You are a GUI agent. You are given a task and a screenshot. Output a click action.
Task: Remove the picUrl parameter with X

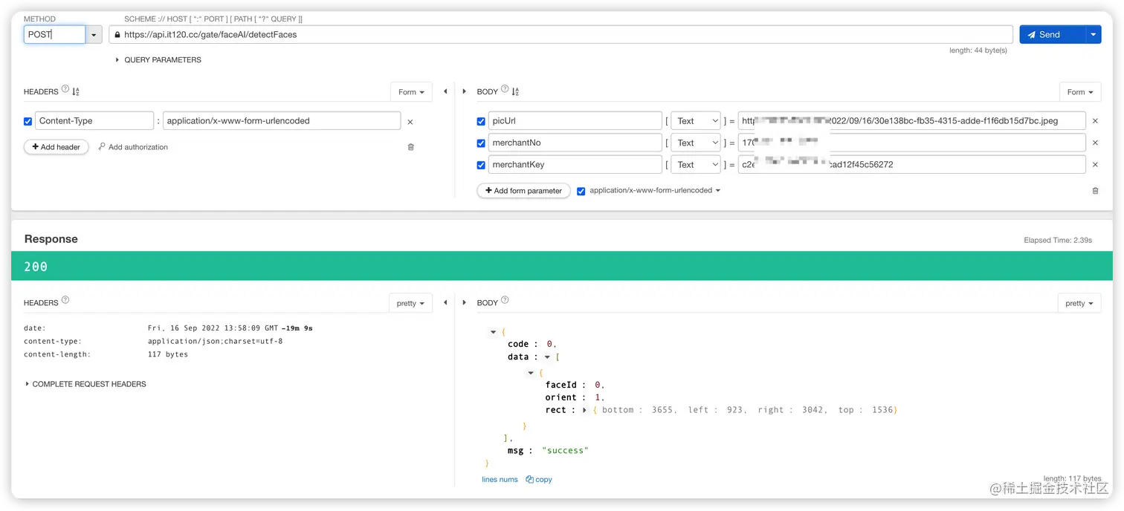(1095, 121)
